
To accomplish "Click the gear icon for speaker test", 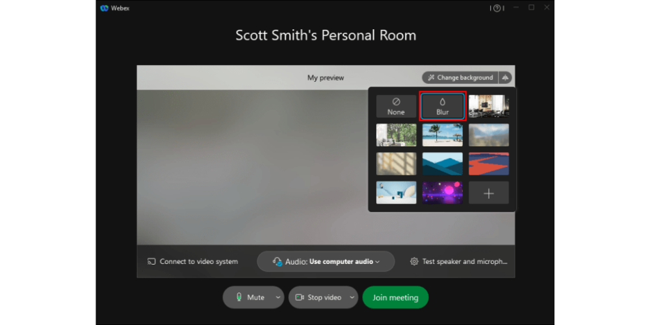I will [414, 261].
